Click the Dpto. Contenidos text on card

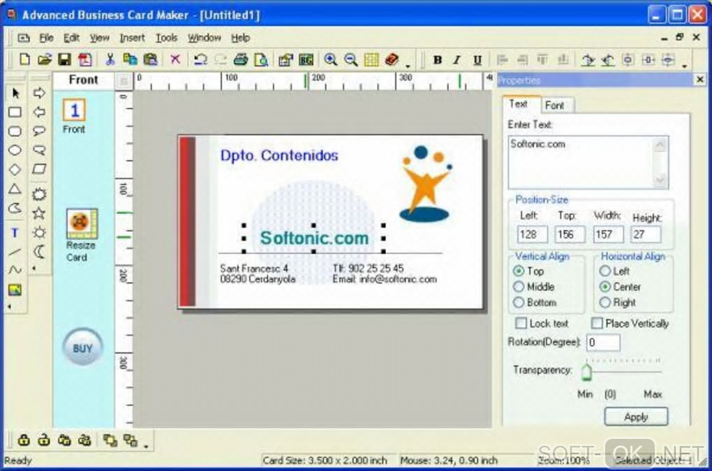click(x=279, y=156)
